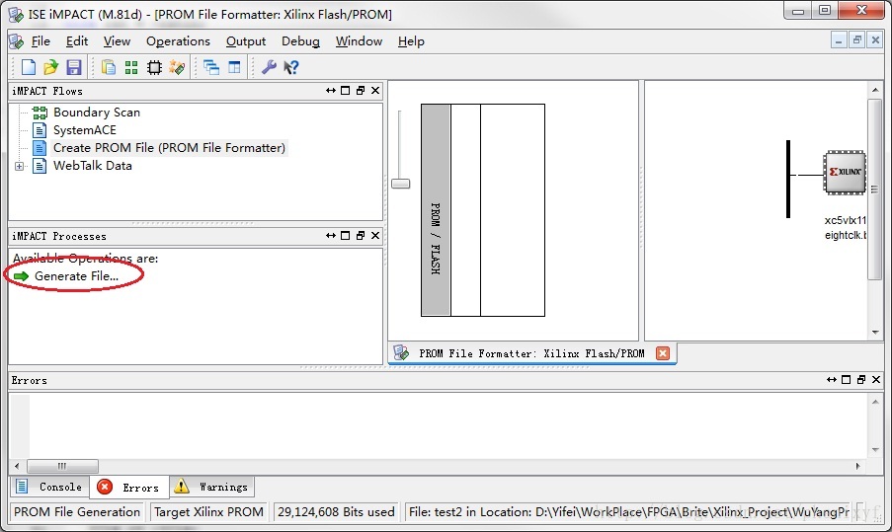Click the PROM zoom slider handle
The width and height of the screenshot is (892, 532).
(400, 184)
